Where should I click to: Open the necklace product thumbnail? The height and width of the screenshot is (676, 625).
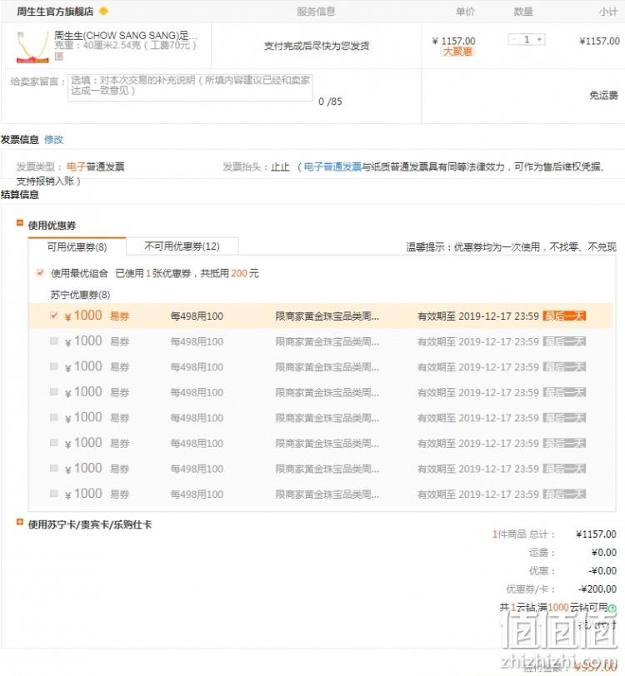pos(32,47)
